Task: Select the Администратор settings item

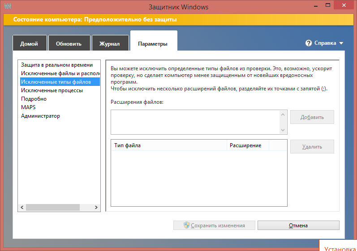Action: click(60, 116)
